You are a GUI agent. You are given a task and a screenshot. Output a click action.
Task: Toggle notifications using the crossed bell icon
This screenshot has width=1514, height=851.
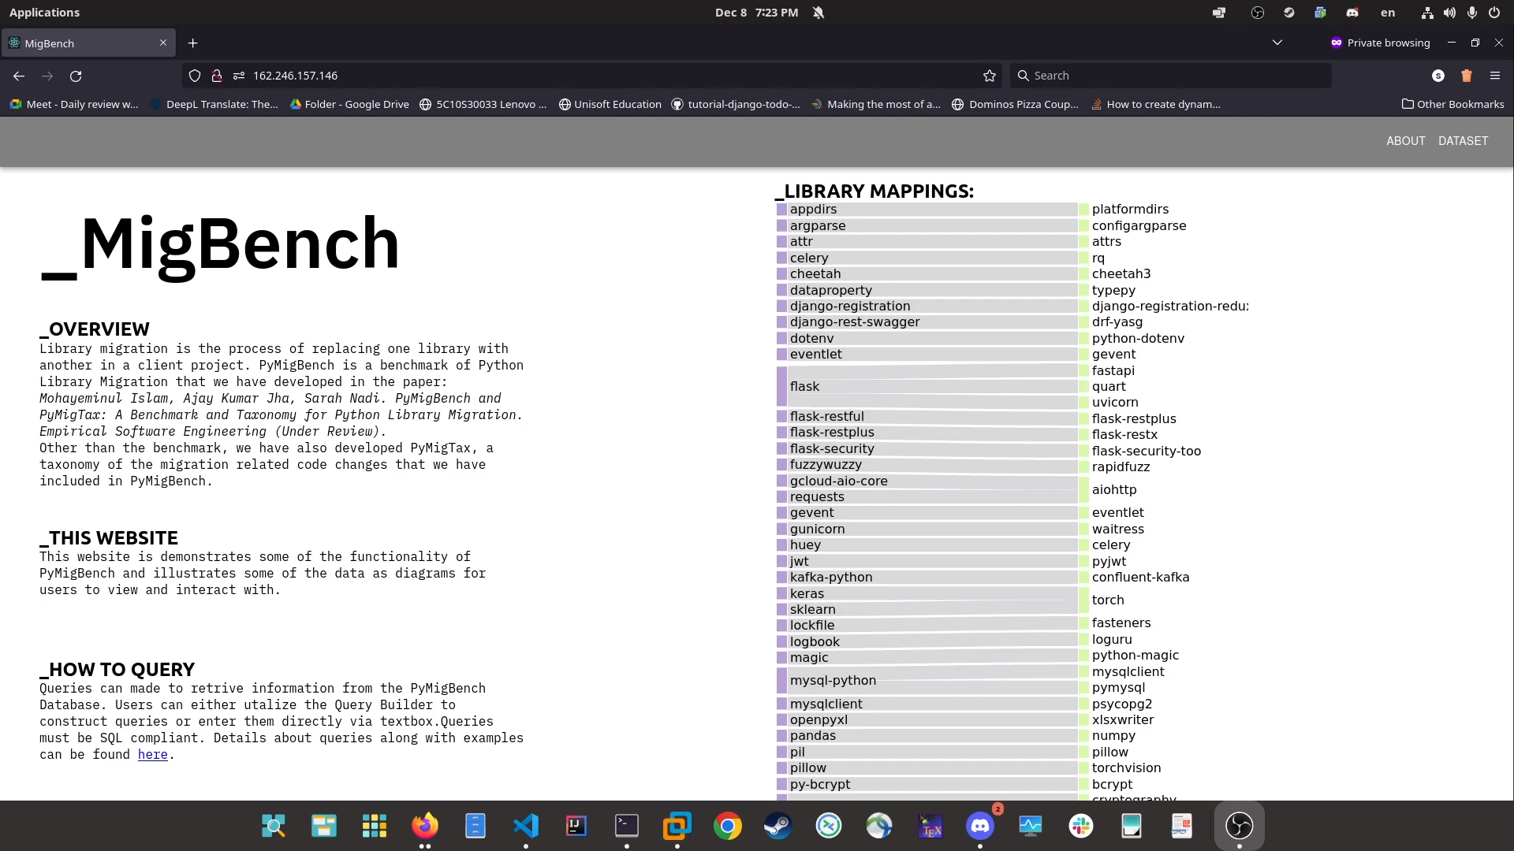click(x=819, y=13)
